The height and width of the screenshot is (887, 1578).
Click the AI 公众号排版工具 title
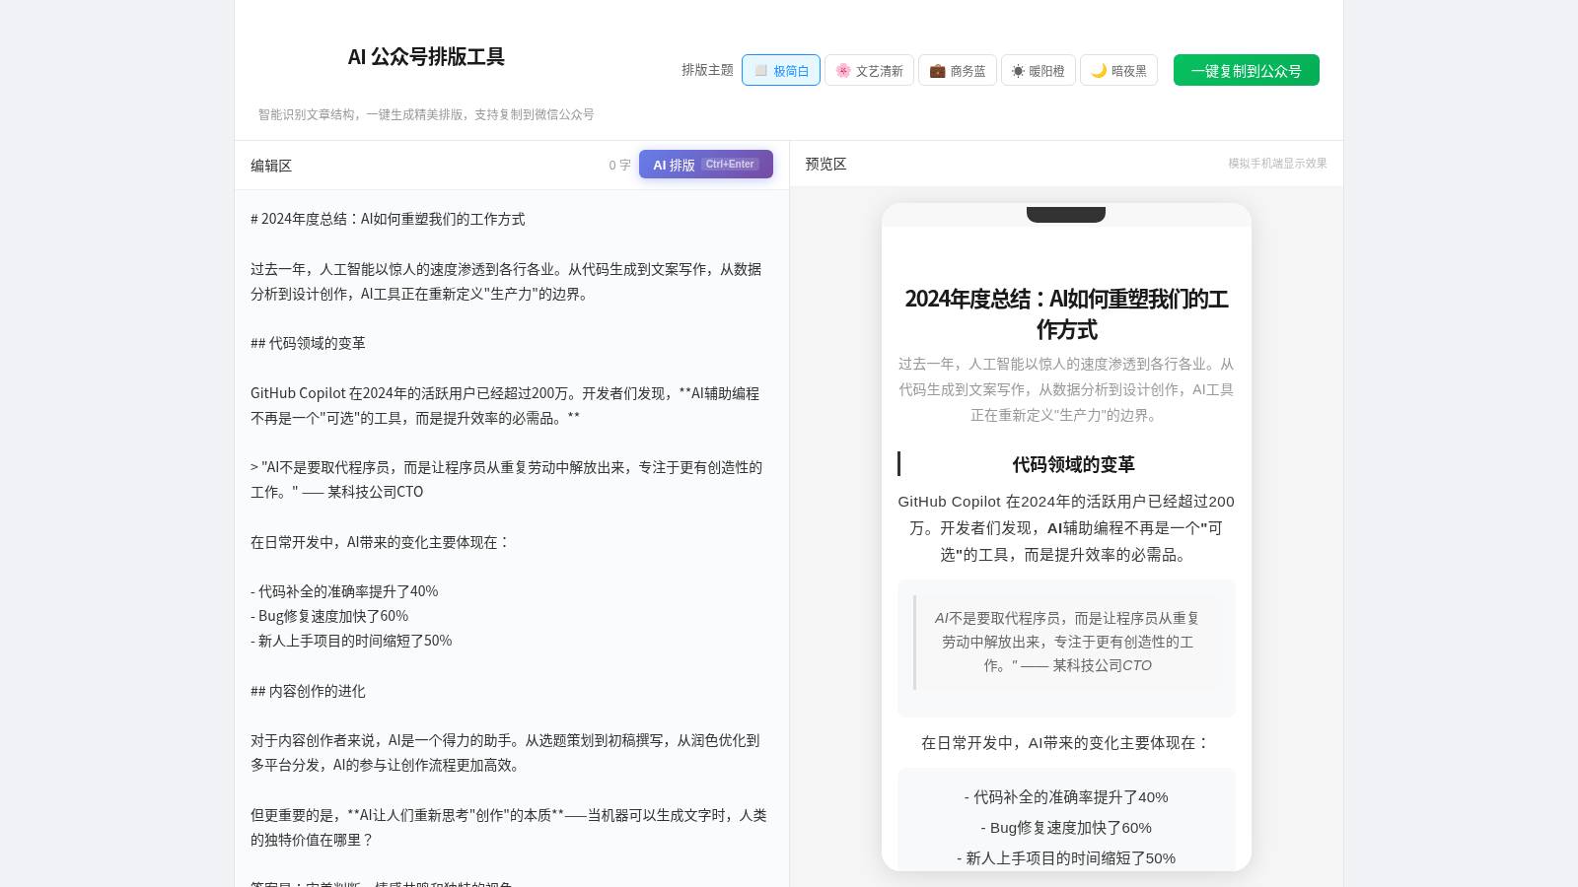pos(426,56)
